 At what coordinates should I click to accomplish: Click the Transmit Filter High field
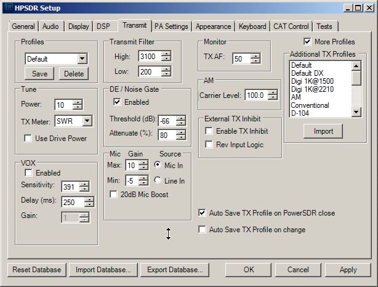tap(150, 56)
